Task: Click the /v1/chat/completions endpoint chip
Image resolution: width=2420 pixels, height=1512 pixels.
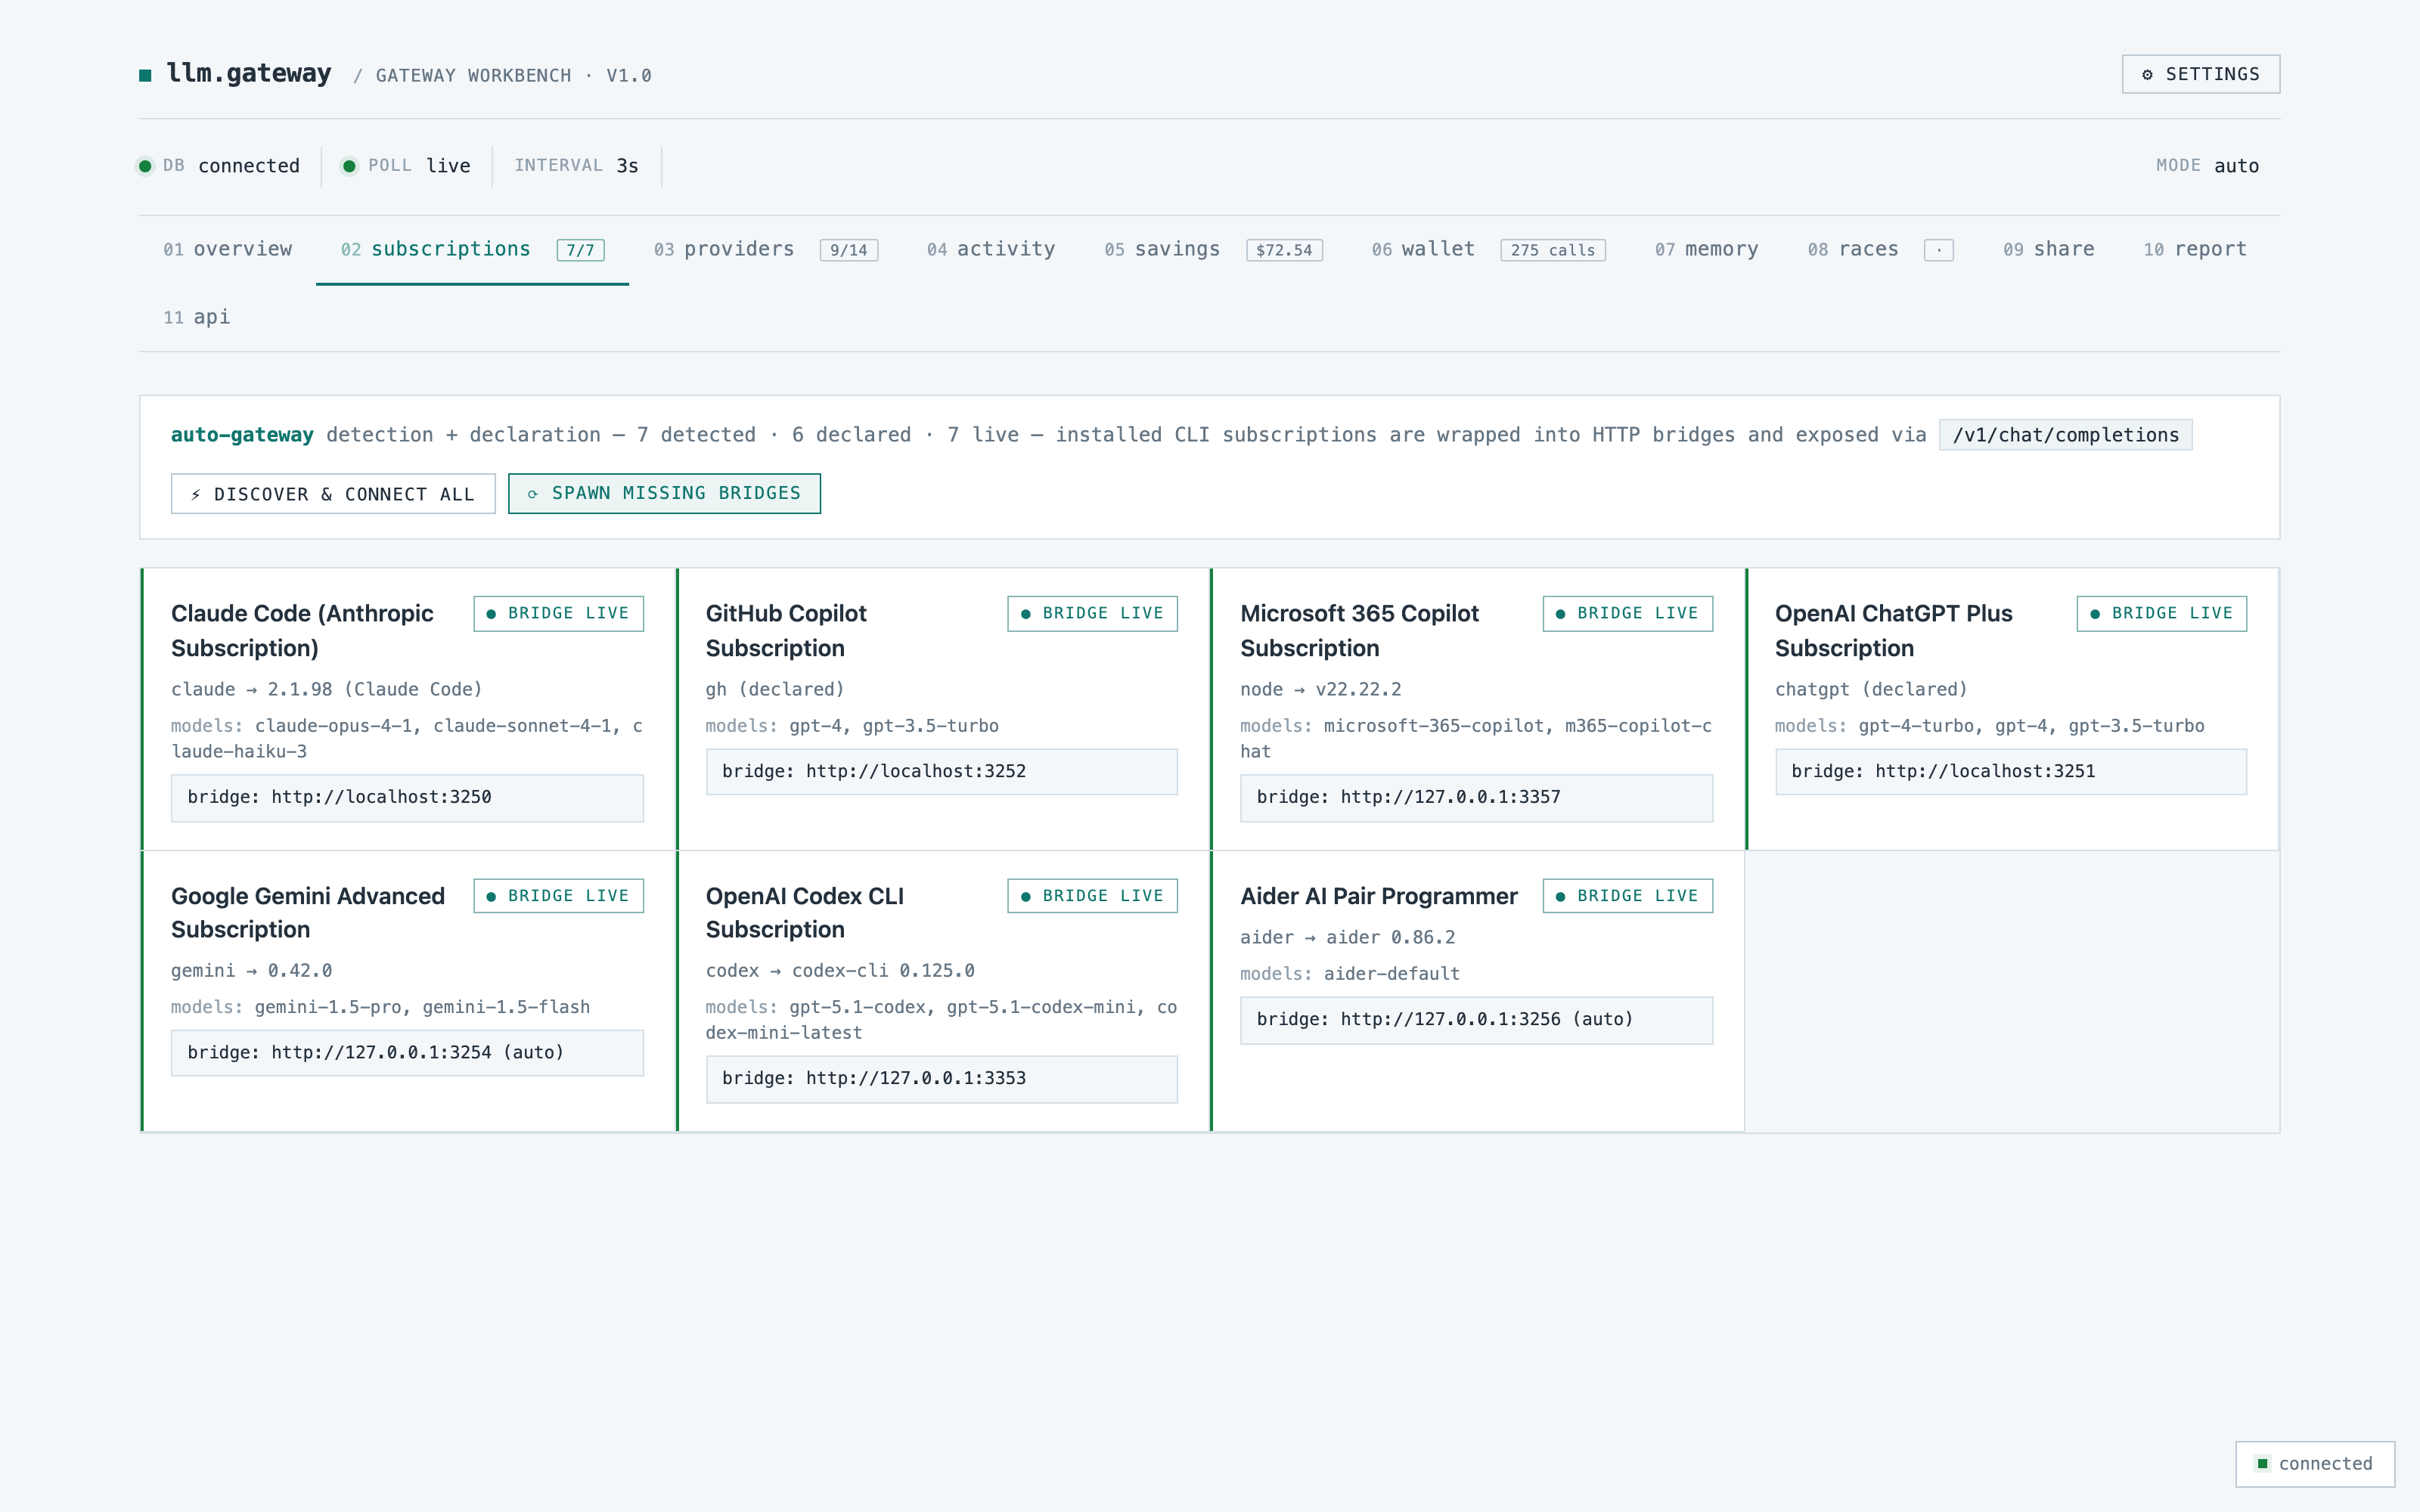Action: pos(2065,435)
